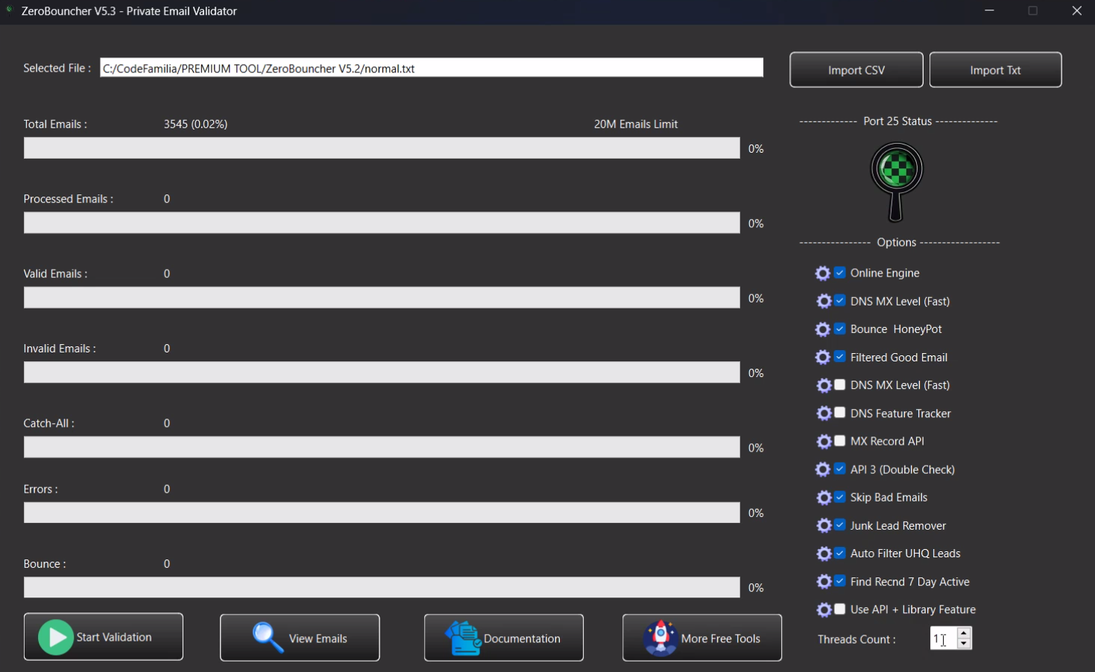Viewport: 1095px width, 672px height.
Task: Start Validation with the play button
Action: (x=104, y=637)
